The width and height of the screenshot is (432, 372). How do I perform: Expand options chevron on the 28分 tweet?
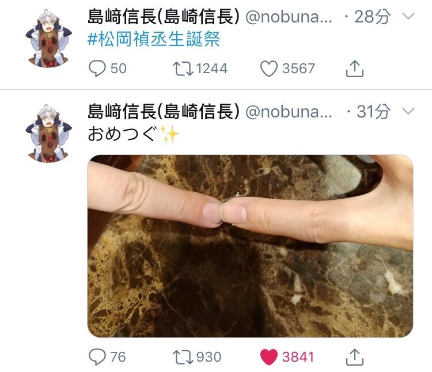(408, 16)
